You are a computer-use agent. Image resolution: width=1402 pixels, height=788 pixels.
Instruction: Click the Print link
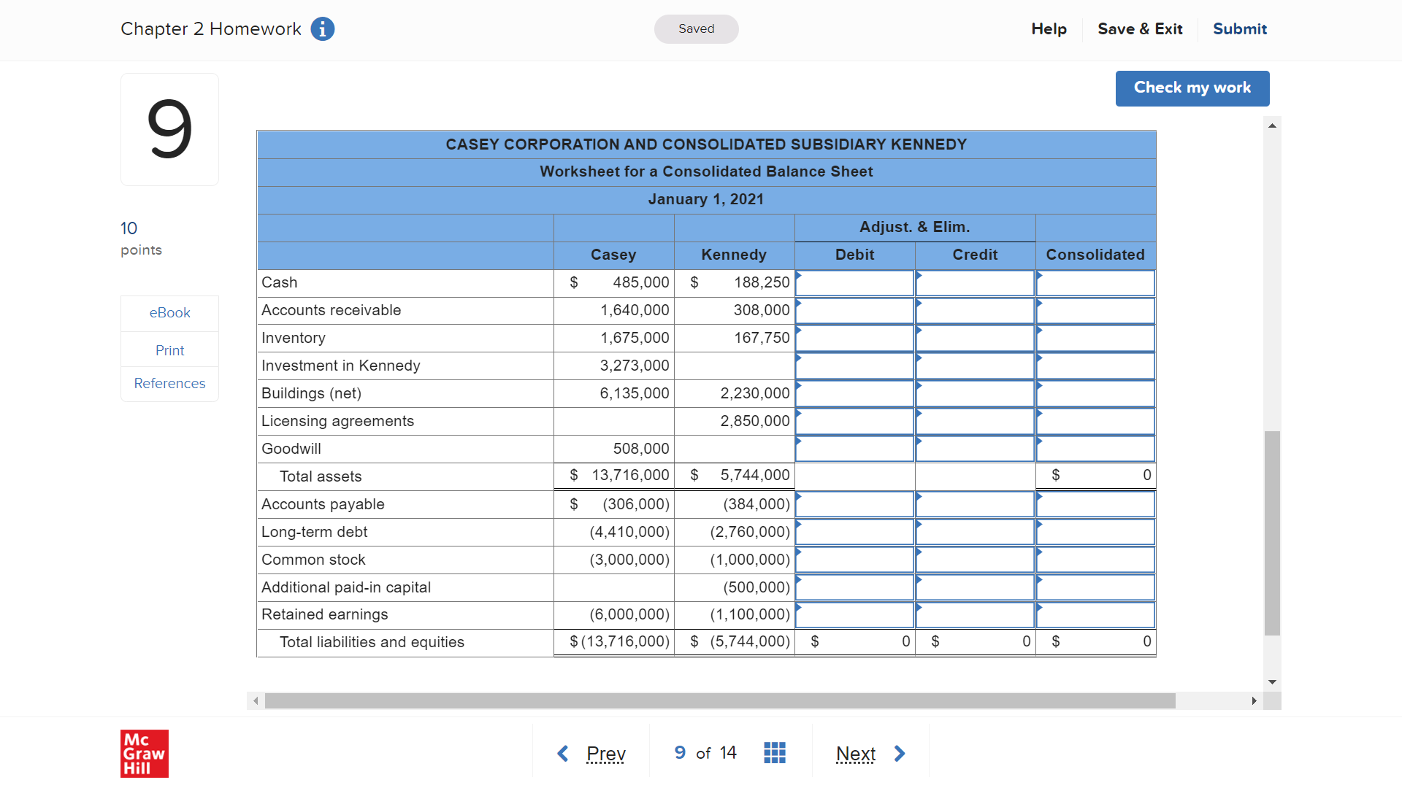tap(169, 350)
